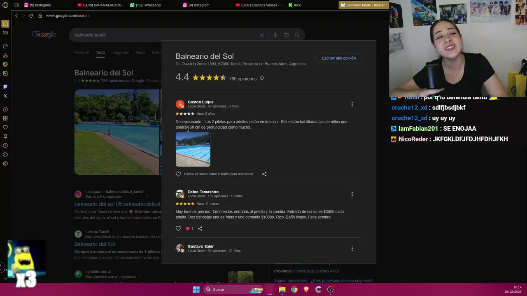Open OBS Studio from taskbar
Viewport: 527px width, 296px height.
pos(330,289)
